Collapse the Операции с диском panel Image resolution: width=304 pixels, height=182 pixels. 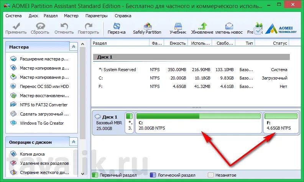click(74, 142)
